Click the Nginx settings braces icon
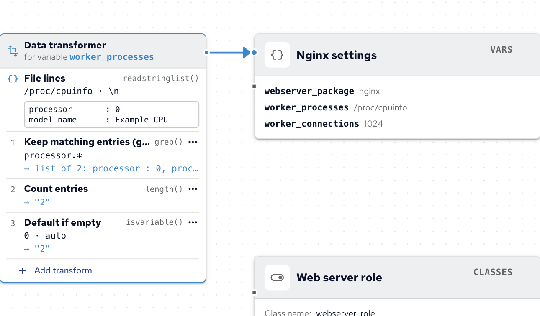The width and height of the screenshot is (540, 316). click(277, 55)
